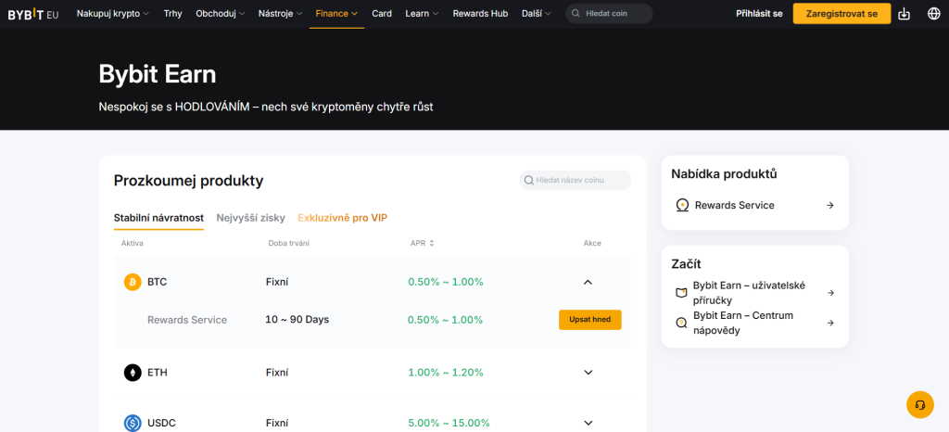Open the support headset chat icon

[x=920, y=404]
